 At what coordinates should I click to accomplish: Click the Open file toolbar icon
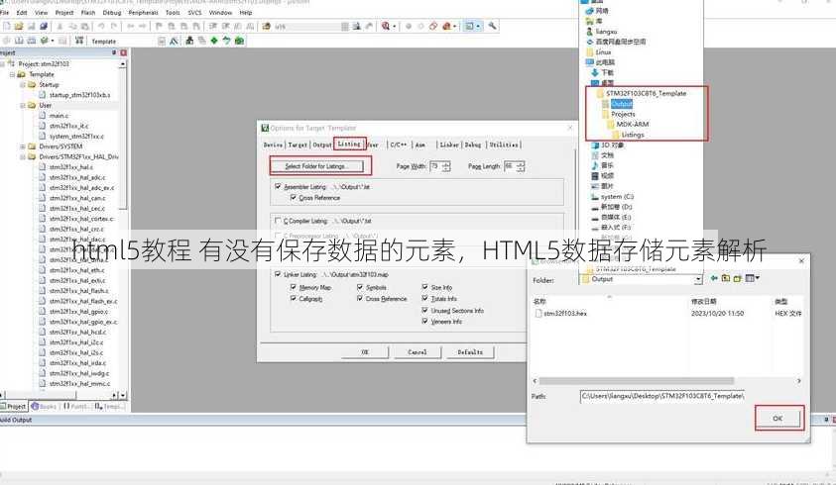tap(19, 26)
